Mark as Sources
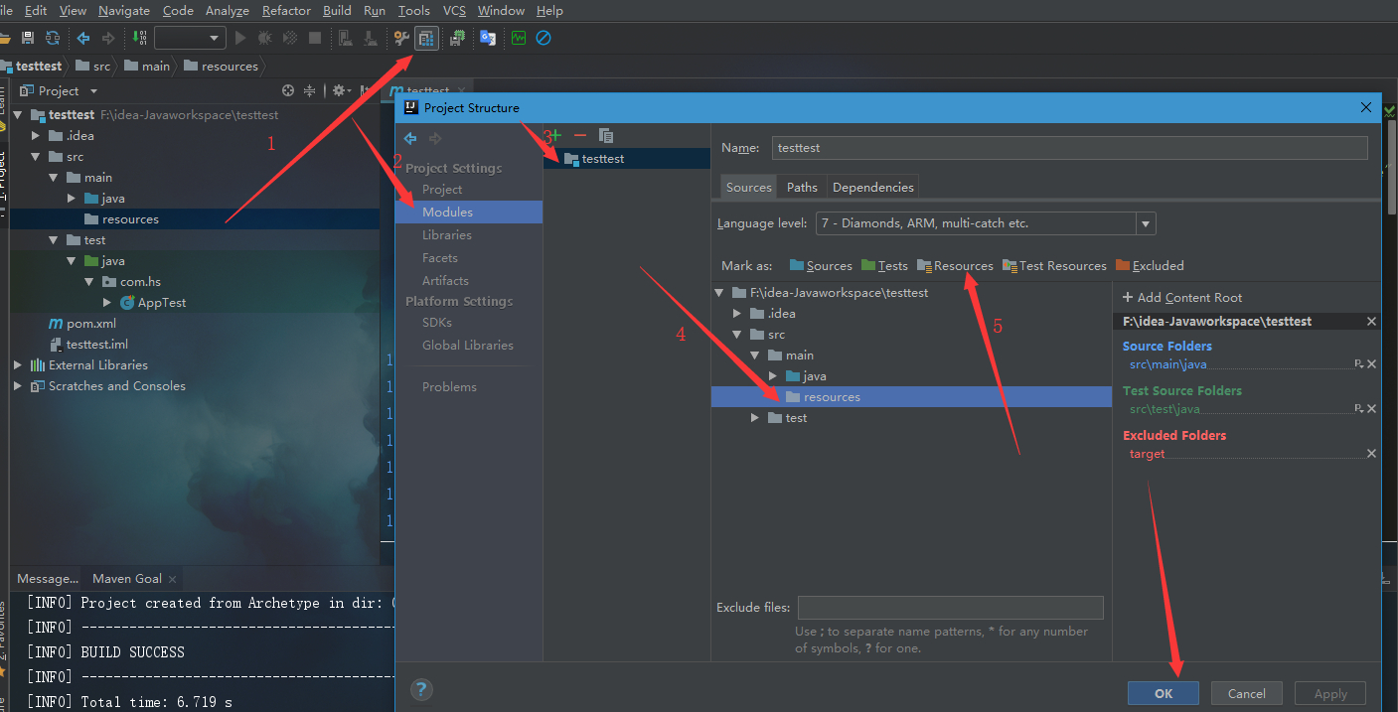1398x712 pixels. pos(821,266)
